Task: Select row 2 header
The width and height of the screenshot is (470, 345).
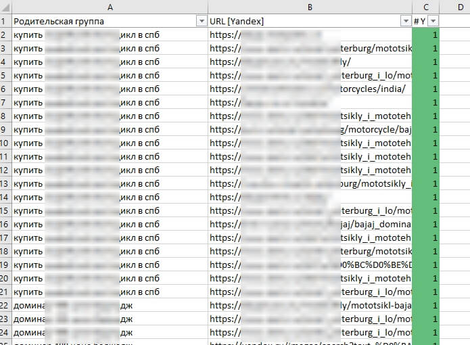Action: 5,34
